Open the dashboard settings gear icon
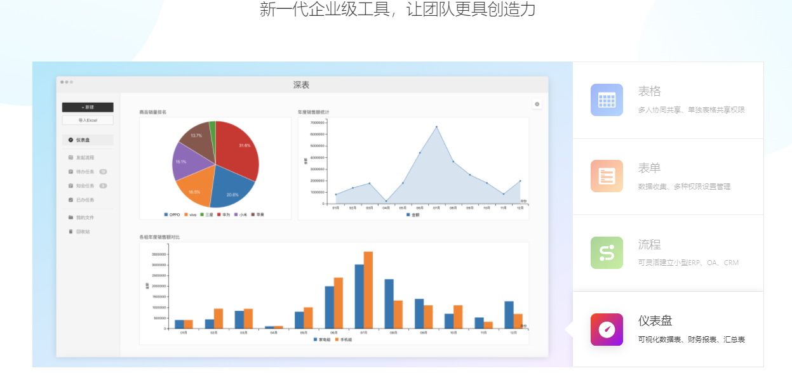 537,104
